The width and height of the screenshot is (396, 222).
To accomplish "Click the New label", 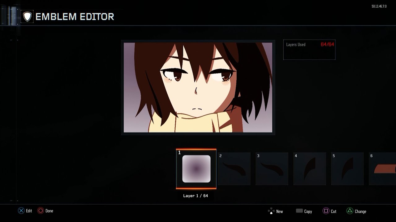I will [x=279, y=212].
